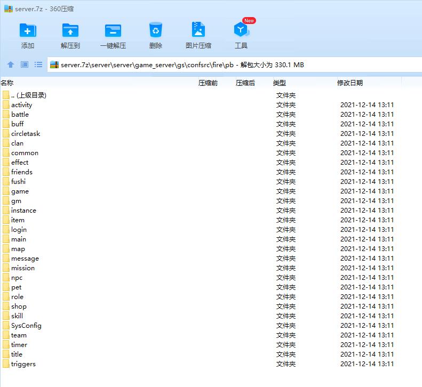
Task: Click the Extract To (解压到) icon
Action: (x=70, y=30)
